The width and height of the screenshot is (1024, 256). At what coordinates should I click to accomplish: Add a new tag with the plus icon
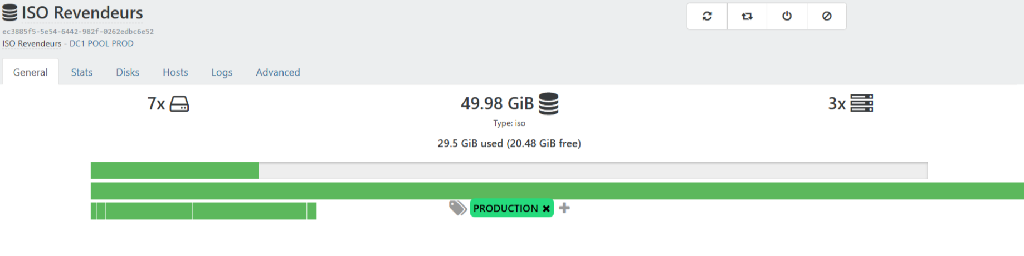[x=564, y=208]
